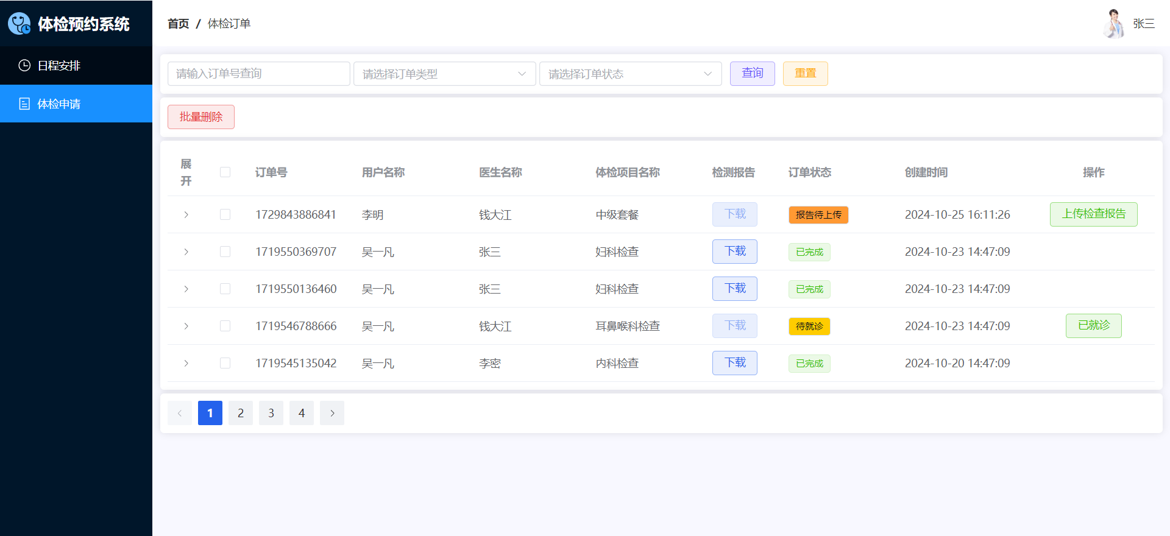The height and width of the screenshot is (536, 1170).
Task: Expand row of order 1719545135042
Action: pos(186,363)
